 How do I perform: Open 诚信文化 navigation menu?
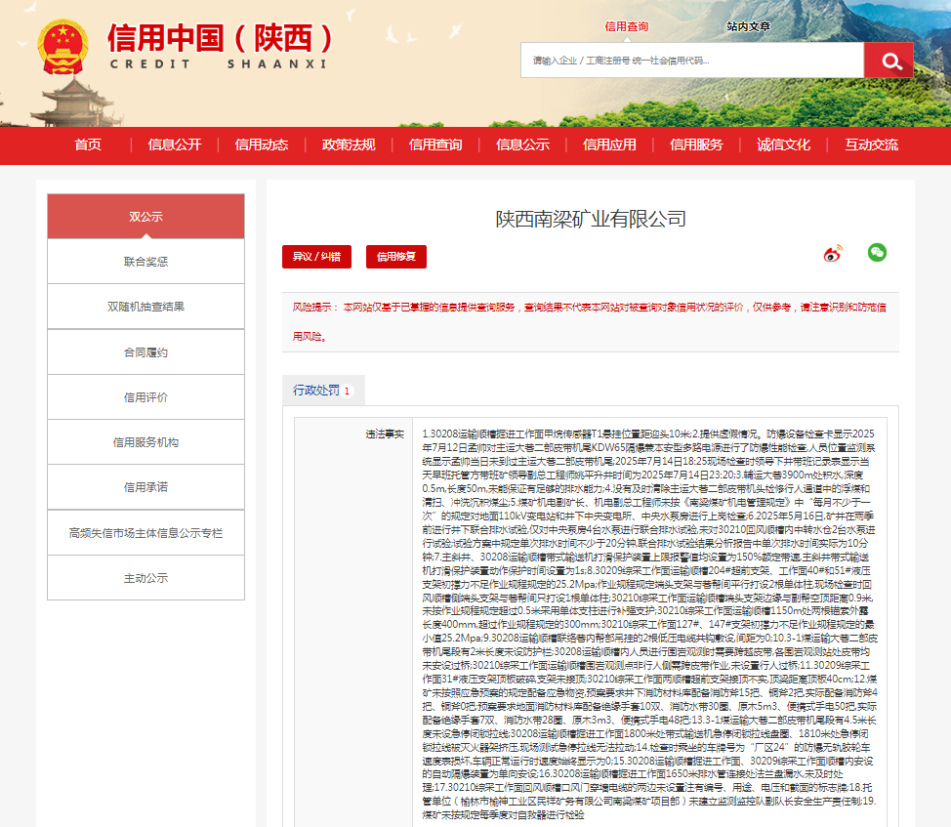click(x=784, y=145)
